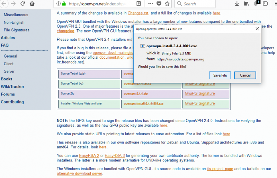
Task: Open Client sidebar link
Action: click(x=9, y=64)
